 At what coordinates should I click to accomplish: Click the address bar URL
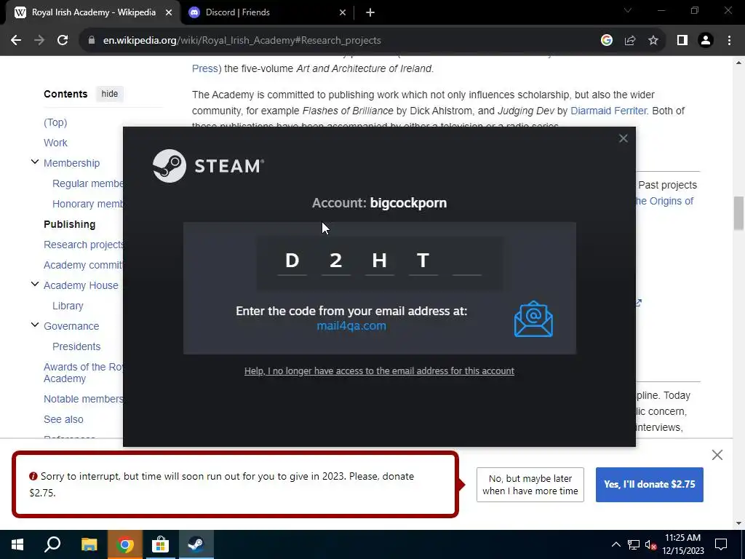(x=242, y=41)
